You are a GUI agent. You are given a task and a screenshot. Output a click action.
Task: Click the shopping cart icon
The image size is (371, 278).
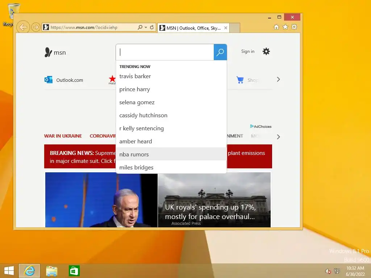(240, 80)
